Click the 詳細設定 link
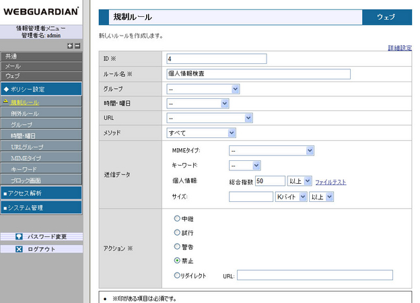Viewport: 420px width, 303px height. coord(400,48)
